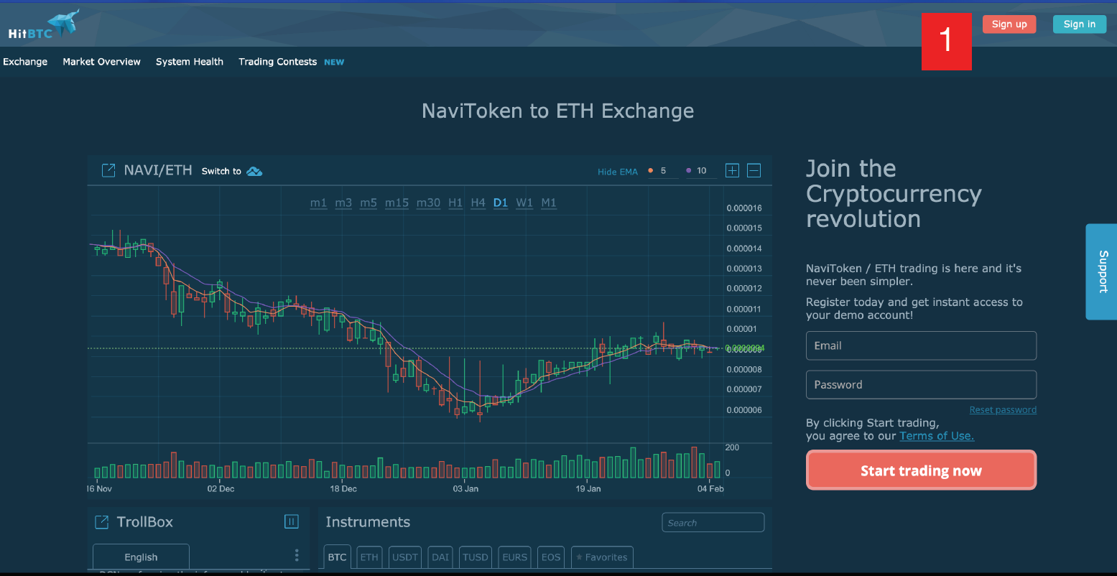1117x576 pixels.
Task: Click the NaviToken to ETH Exchange heading
Action: (x=557, y=111)
